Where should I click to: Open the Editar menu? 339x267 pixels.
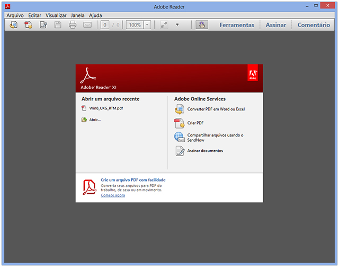pos(34,15)
